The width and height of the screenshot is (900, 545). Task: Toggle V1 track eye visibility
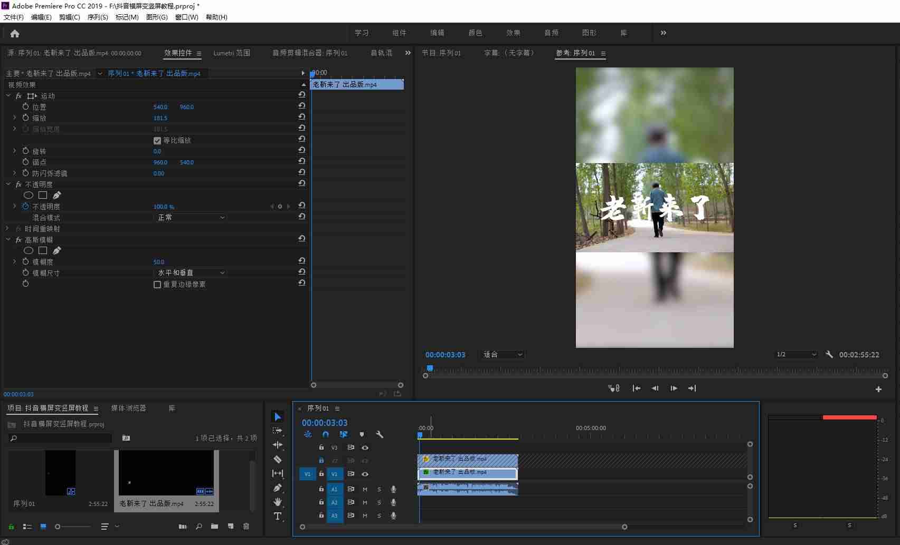[x=365, y=474]
